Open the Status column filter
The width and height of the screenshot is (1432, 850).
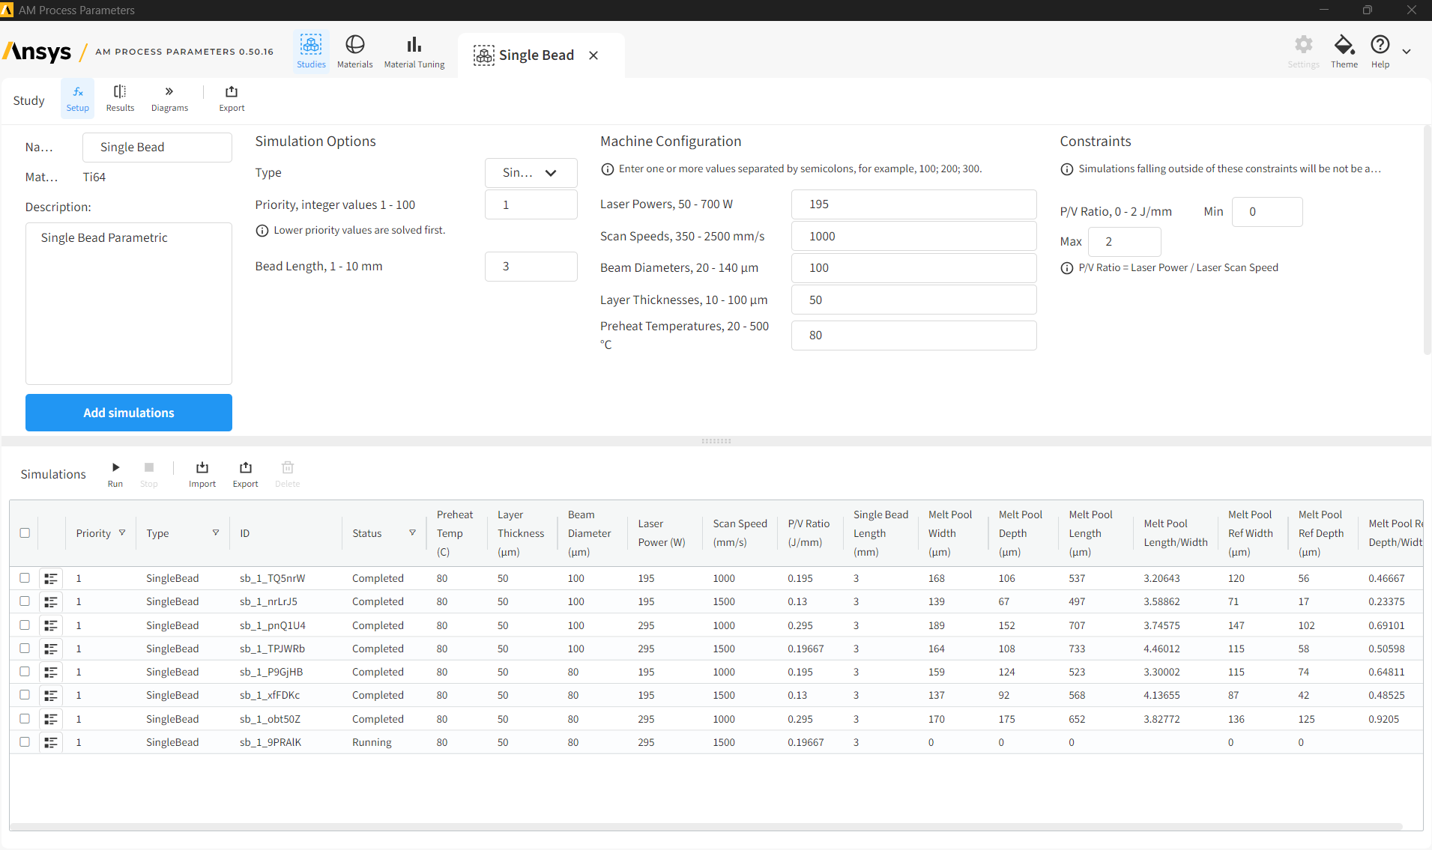pyautogui.click(x=412, y=533)
